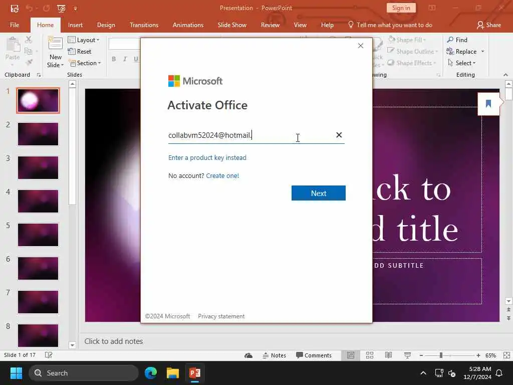Toggle the Notes pane button
The height and width of the screenshot is (385, 513).
275,355
